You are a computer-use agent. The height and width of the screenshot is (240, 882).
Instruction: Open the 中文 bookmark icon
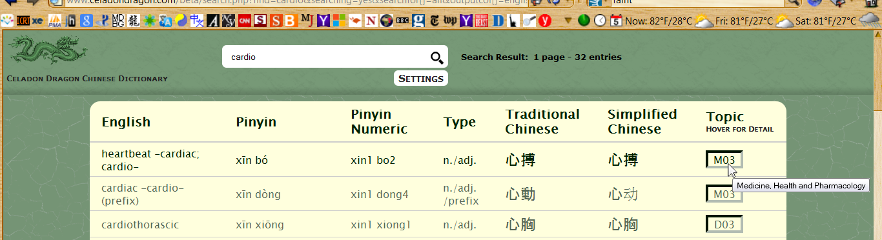click(196, 21)
